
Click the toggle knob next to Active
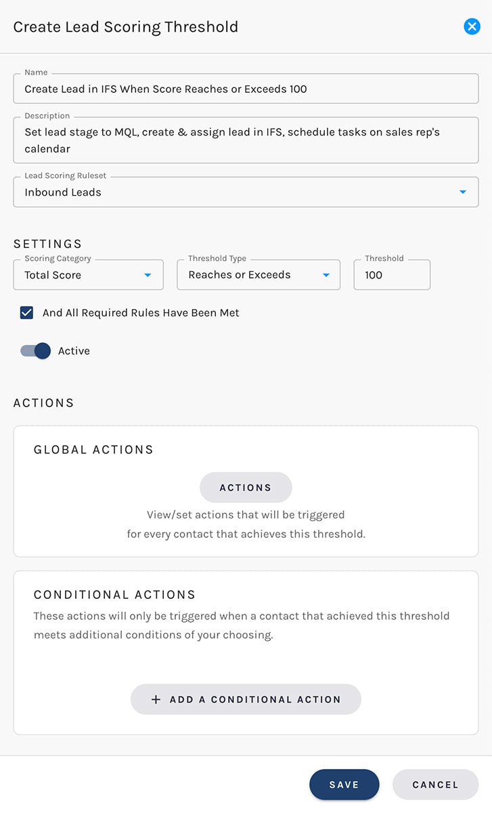click(41, 351)
